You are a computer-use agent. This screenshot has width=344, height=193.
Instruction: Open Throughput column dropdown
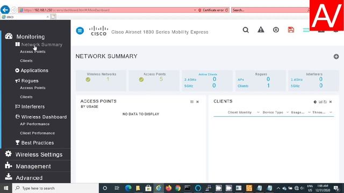331,112
